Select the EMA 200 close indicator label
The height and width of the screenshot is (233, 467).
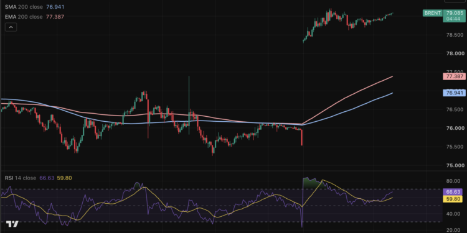tap(24, 17)
